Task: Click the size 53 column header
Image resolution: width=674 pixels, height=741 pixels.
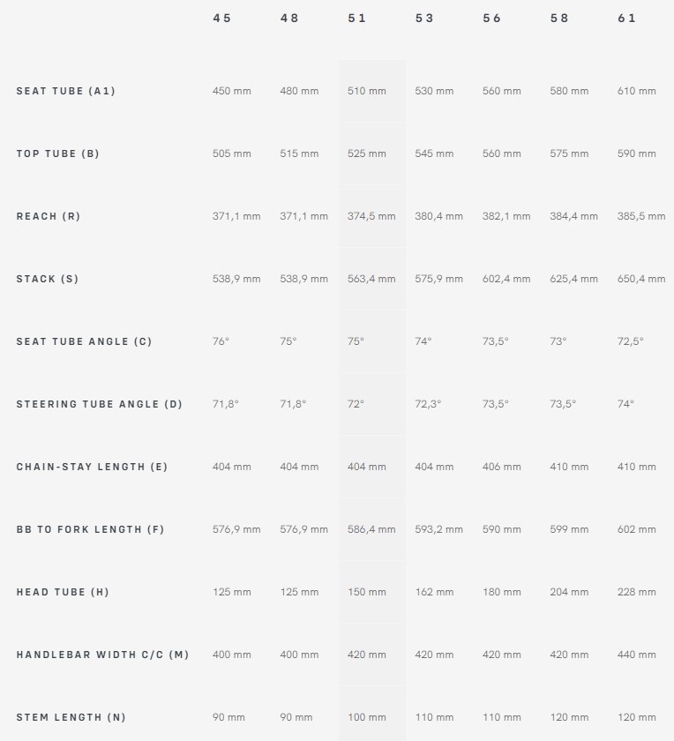Action: (x=424, y=19)
